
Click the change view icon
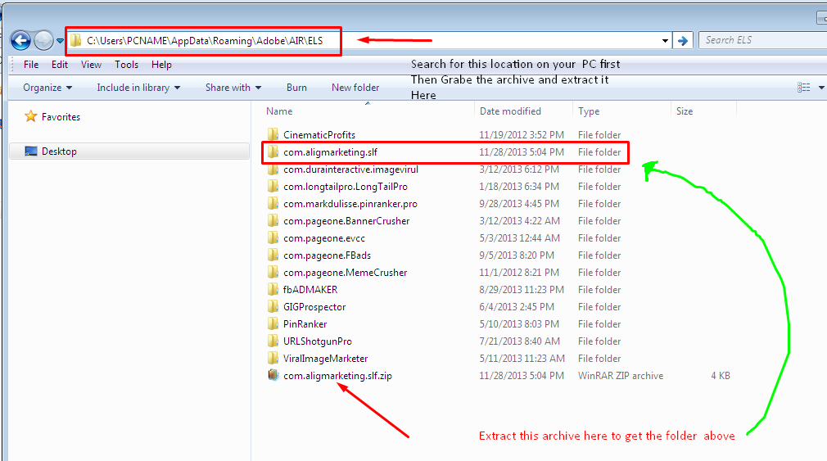[804, 88]
